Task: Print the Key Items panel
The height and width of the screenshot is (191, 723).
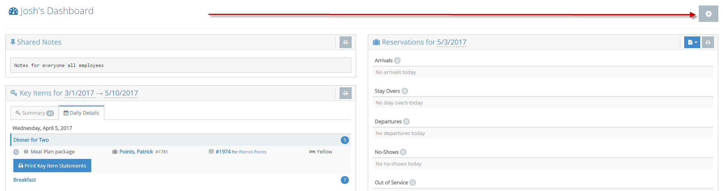Action: (x=345, y=93)
